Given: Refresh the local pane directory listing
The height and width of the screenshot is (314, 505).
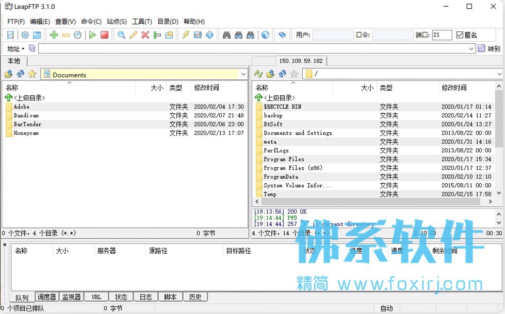Looking at the screenshot, I should pos(21,74).
